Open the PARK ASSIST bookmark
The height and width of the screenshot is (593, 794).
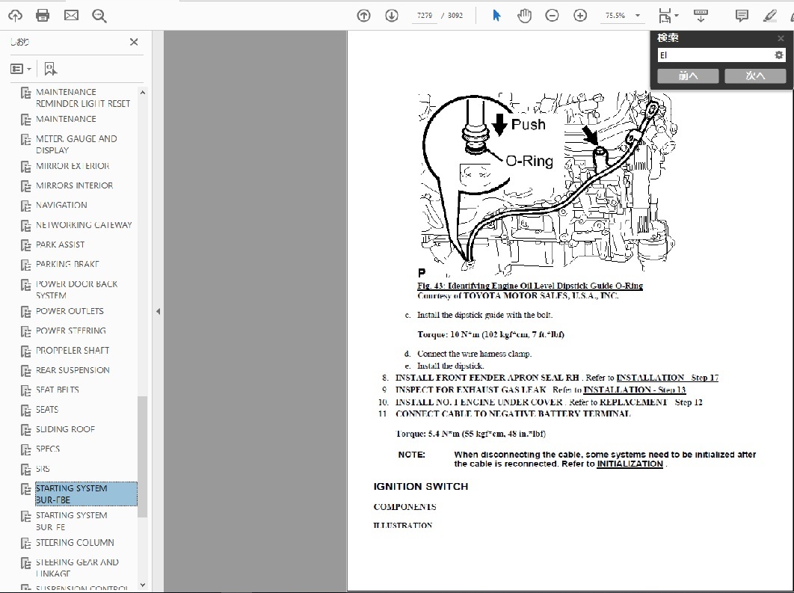[61, 245]
